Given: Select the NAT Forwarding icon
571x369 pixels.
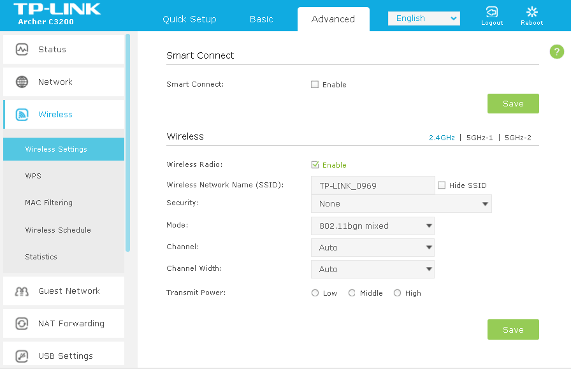Looking at the screenshot, I should point(22,324).
